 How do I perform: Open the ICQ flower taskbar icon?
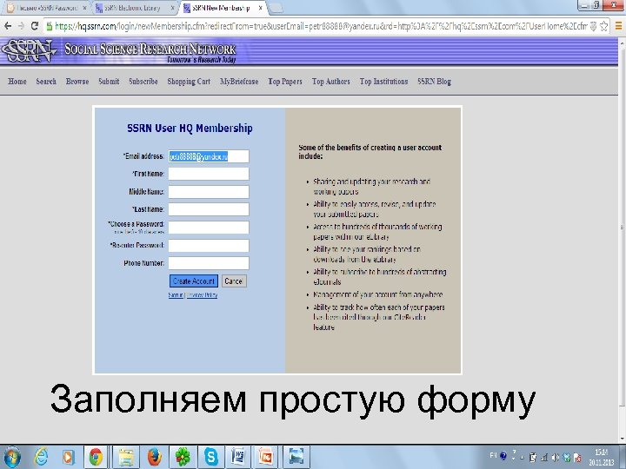(x=183, y=457)
